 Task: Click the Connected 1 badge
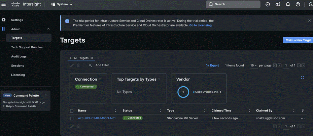click(x=86, y=87)
